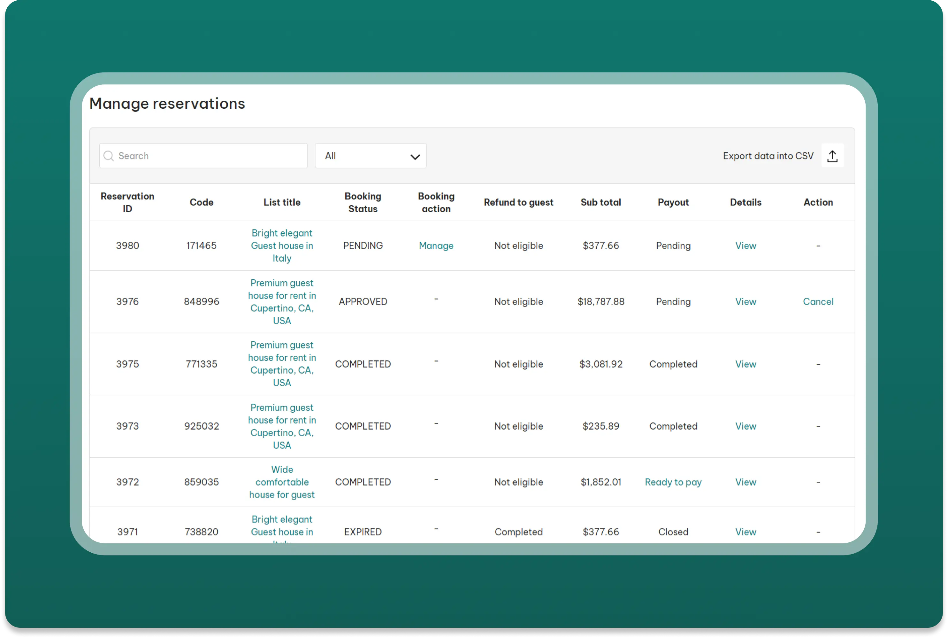Click code 848996

click(x=201, y=301)
